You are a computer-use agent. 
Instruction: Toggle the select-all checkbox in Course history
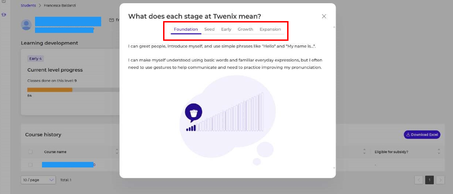coord(30,152)
